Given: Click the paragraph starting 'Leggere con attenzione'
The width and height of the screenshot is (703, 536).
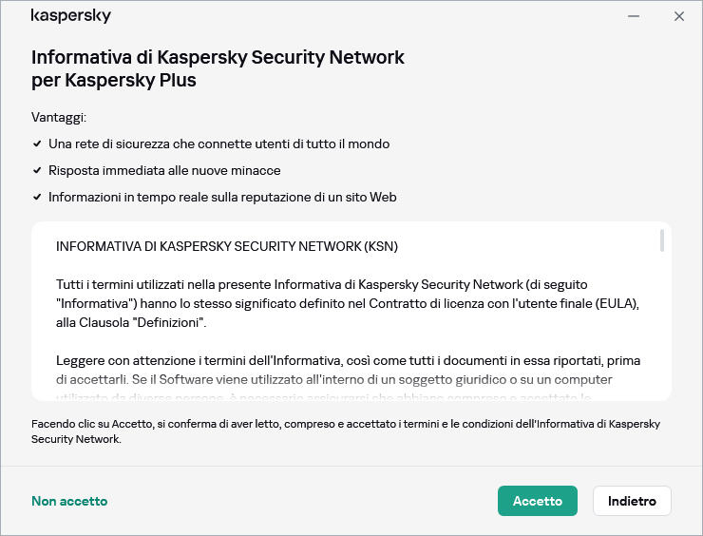Looking at the screenshot, I should pyautogui.click(x=348, y=371).
